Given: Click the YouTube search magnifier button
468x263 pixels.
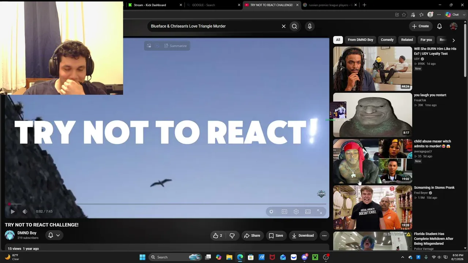Looking at the screenshot, I should pos(294,26).
